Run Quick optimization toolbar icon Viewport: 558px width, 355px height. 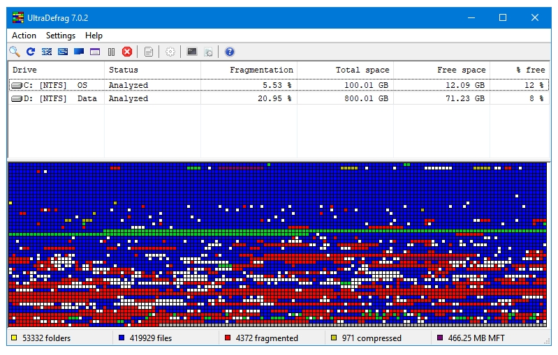63,52
